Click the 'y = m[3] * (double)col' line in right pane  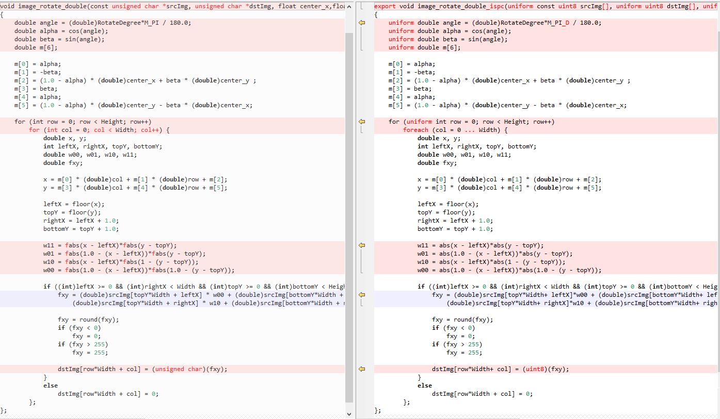[509, 188]
